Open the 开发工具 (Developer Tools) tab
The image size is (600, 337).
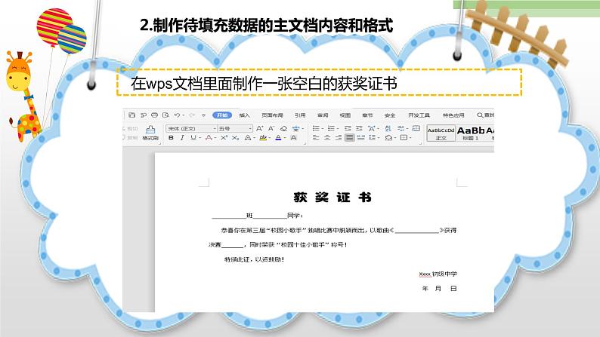pyautogui.click(x=419, y=115)
